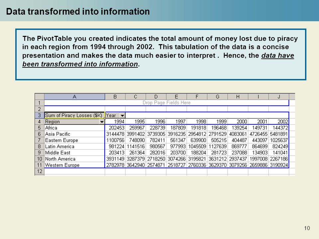
Task: Click the 'Eastern Europe' row label
Action: [74, 140]
